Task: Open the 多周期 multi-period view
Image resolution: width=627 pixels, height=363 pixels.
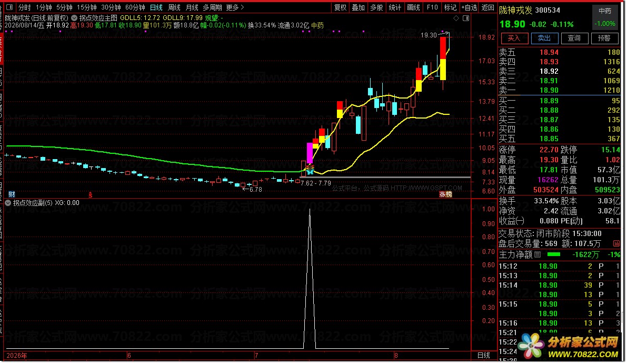Action: (212, 7)
